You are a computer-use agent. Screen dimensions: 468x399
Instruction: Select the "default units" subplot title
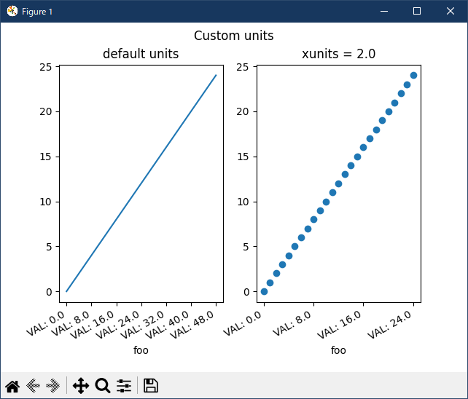(141, 54)
